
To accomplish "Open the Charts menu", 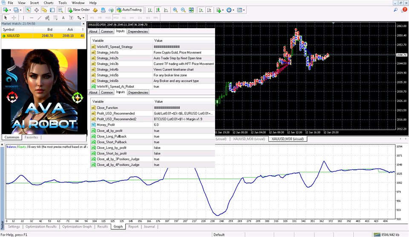I will pos(49,3).
